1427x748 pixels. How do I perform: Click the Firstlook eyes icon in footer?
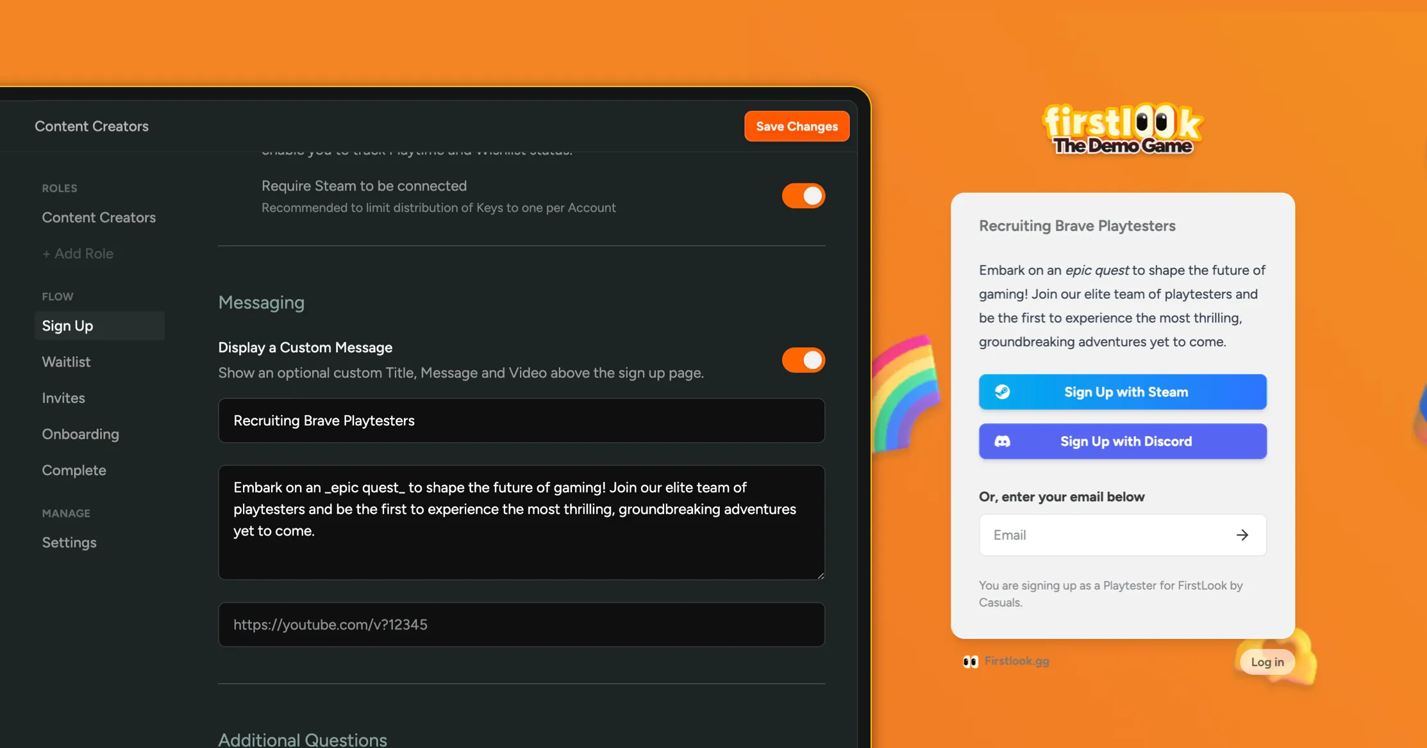[x=970, y=662]
